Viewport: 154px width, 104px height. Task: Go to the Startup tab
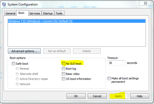48,13
